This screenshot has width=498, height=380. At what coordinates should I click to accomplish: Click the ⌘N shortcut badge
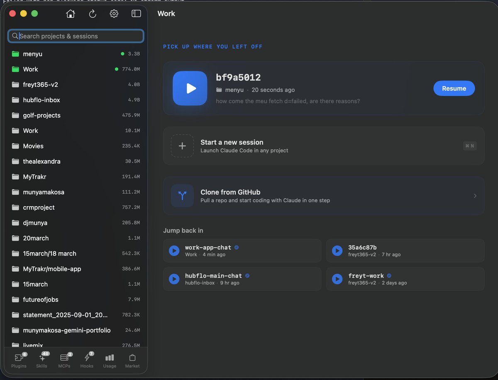pos(470,146)
